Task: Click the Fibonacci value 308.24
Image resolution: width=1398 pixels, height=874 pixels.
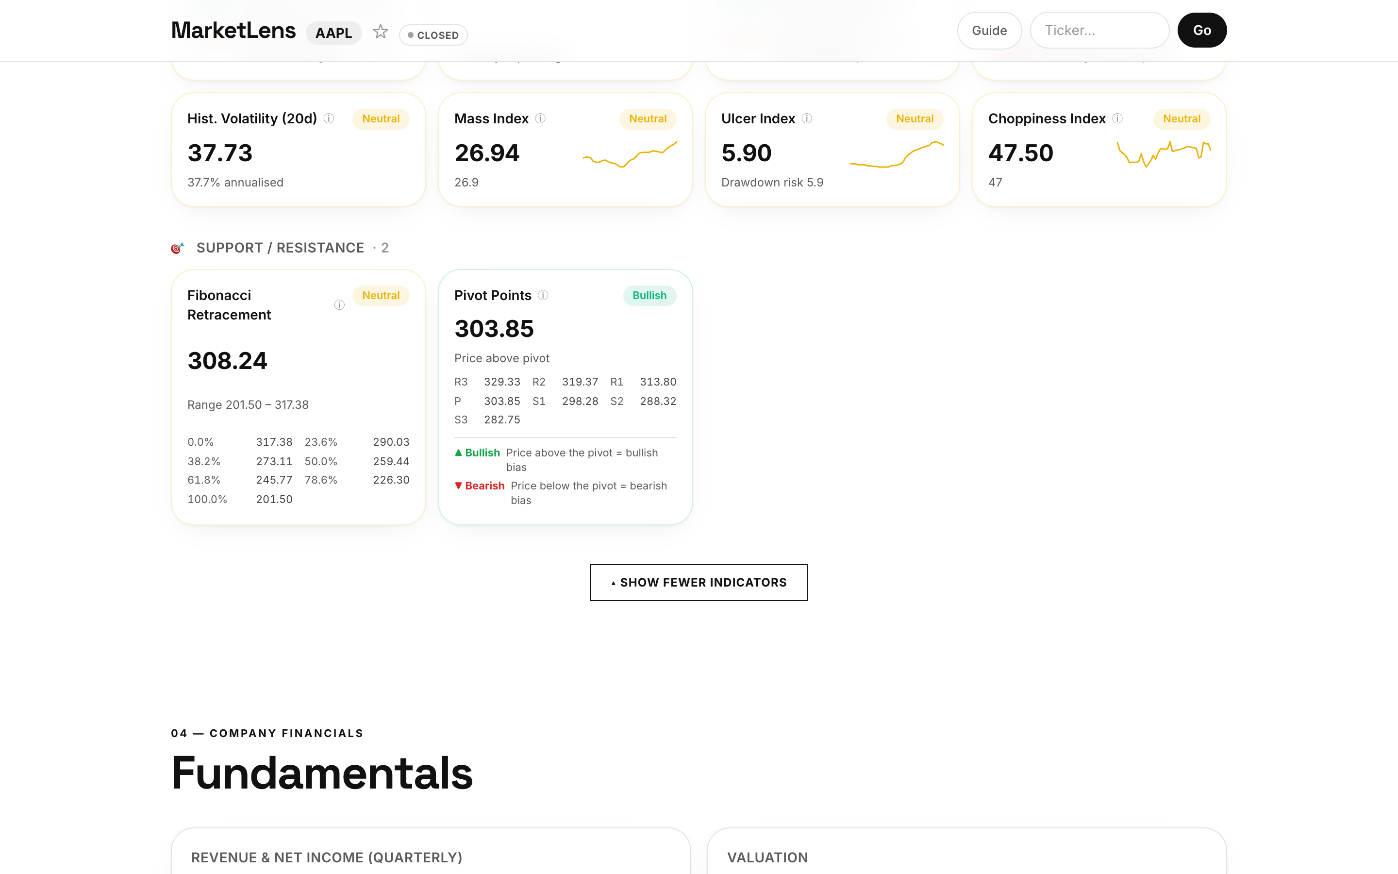Action: point(227,361)
